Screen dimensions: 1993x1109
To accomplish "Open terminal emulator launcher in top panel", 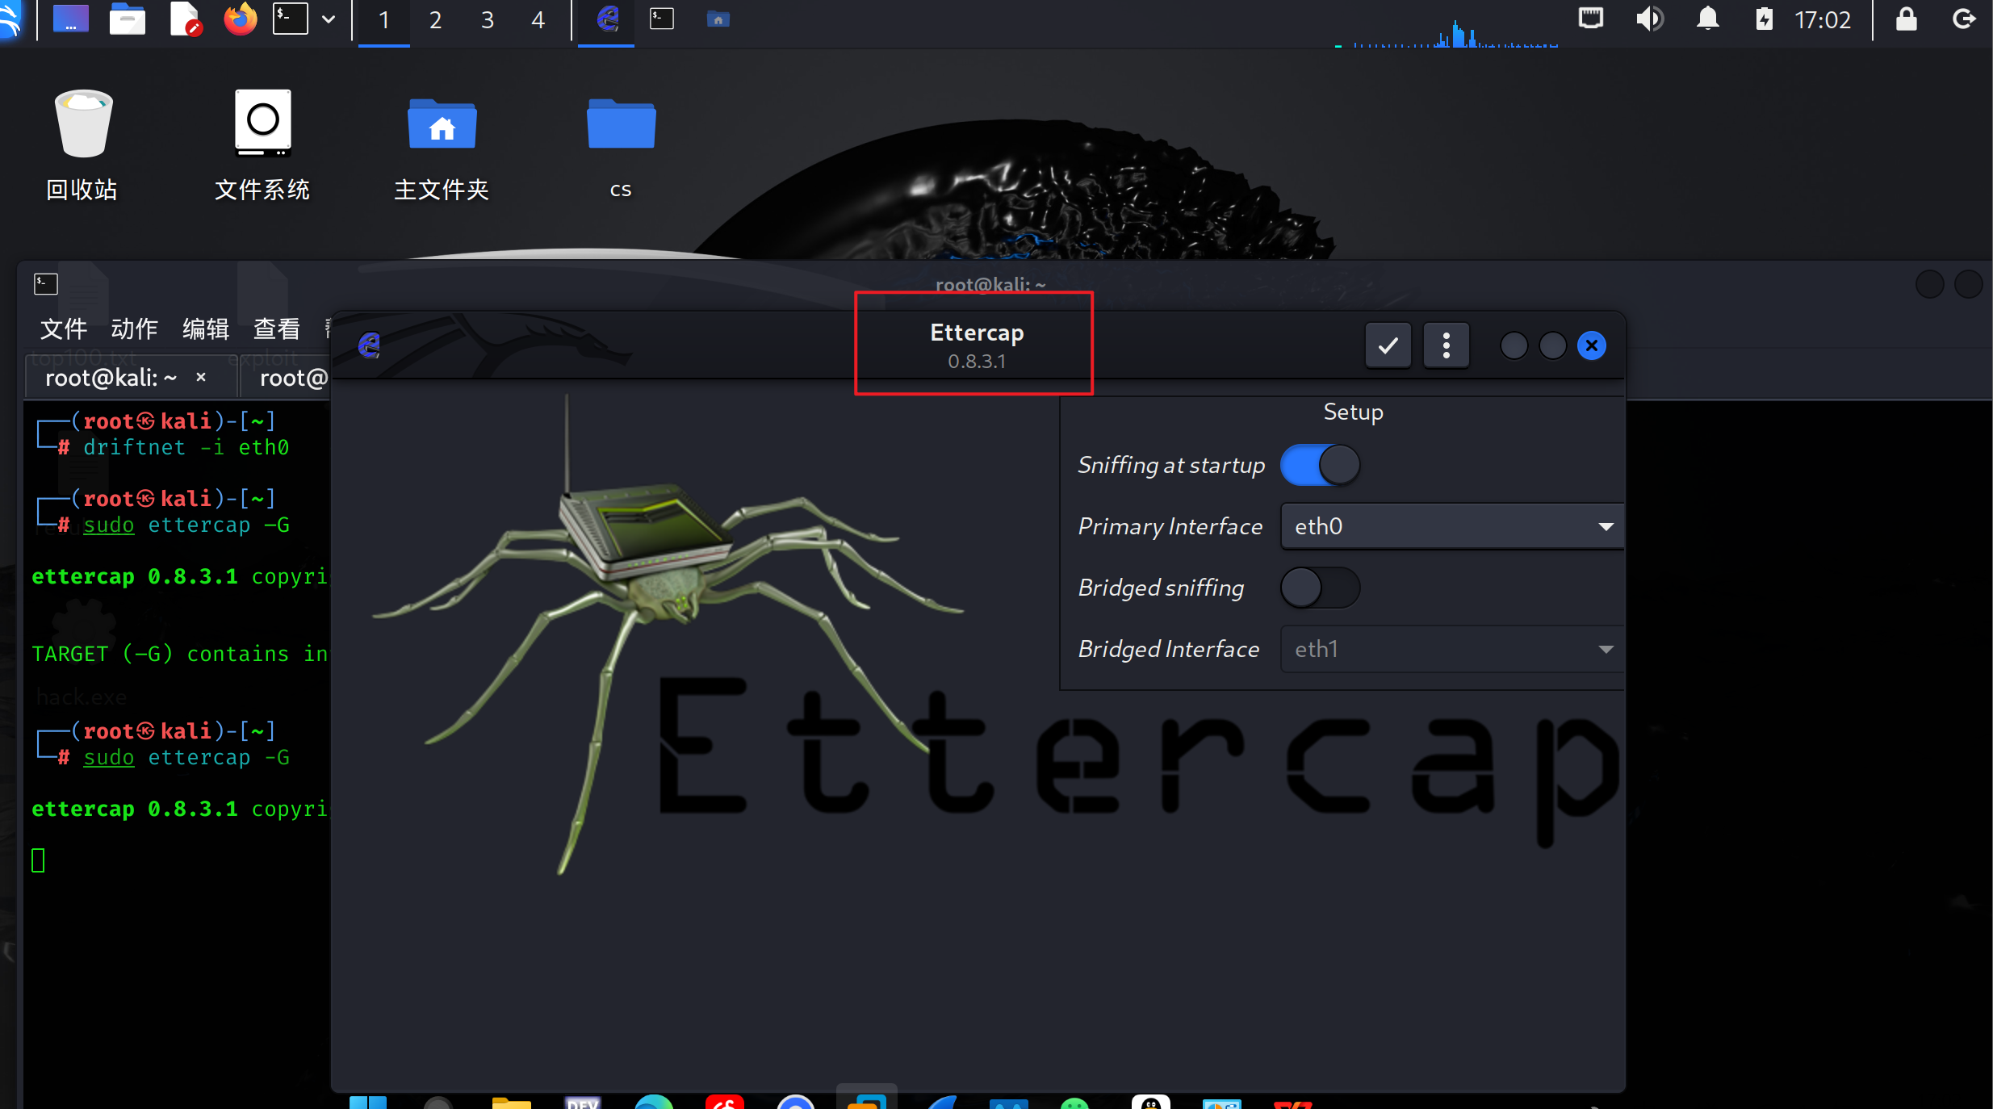I will (x=291, y=19).
